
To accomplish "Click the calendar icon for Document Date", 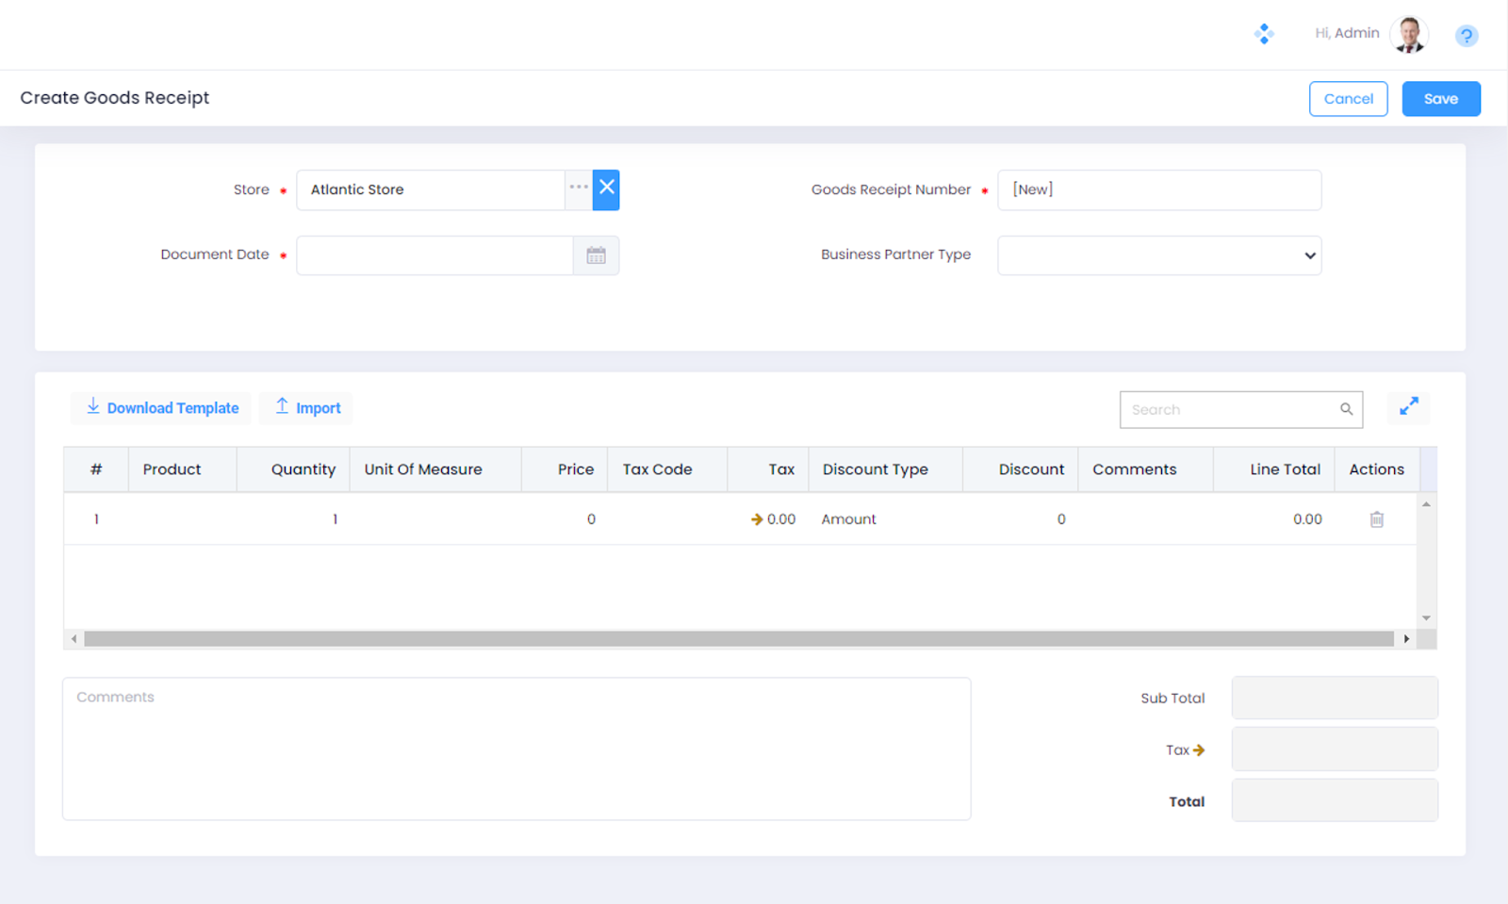I will tap(596, 255).
